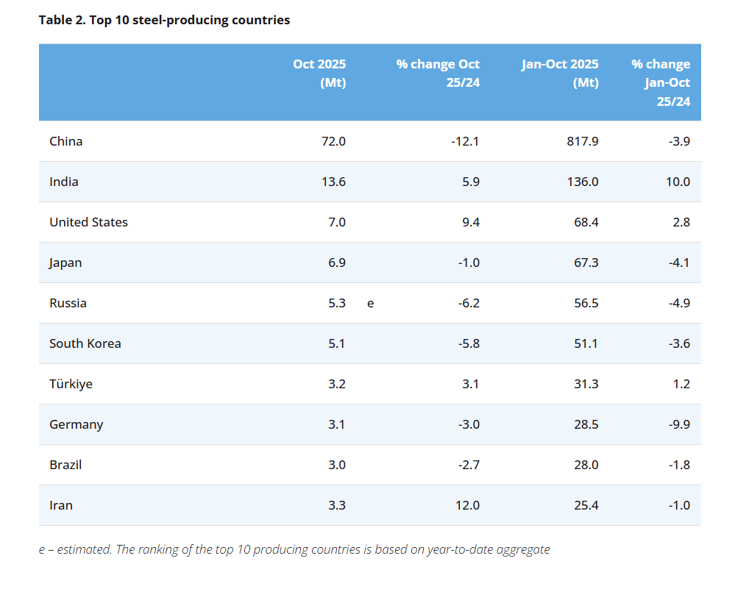This screenshot has width=735, height=589.
Task: Click Iran's 12.0 percent change value
Action: 467,505
